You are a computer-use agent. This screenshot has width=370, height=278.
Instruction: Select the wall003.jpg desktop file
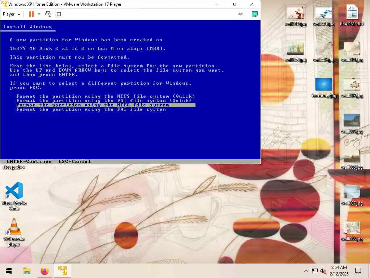coord(352,88)
